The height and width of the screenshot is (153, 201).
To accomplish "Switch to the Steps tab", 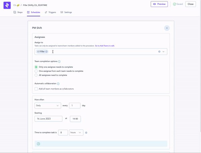I will (x=18, y=12).
